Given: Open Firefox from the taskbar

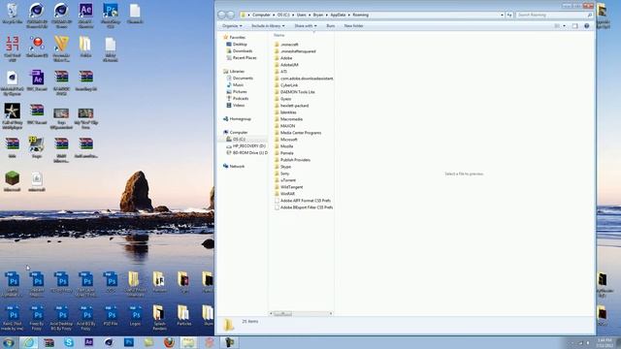Looking at the screenshot, I should [169, 342].
